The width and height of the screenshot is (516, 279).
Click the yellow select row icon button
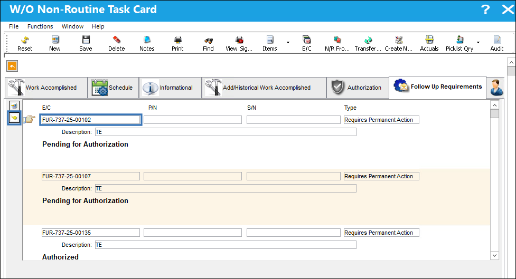coord(14,118)
